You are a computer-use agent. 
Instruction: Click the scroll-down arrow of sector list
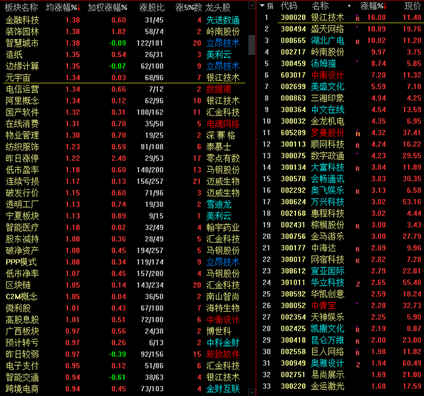click(252, 392)
